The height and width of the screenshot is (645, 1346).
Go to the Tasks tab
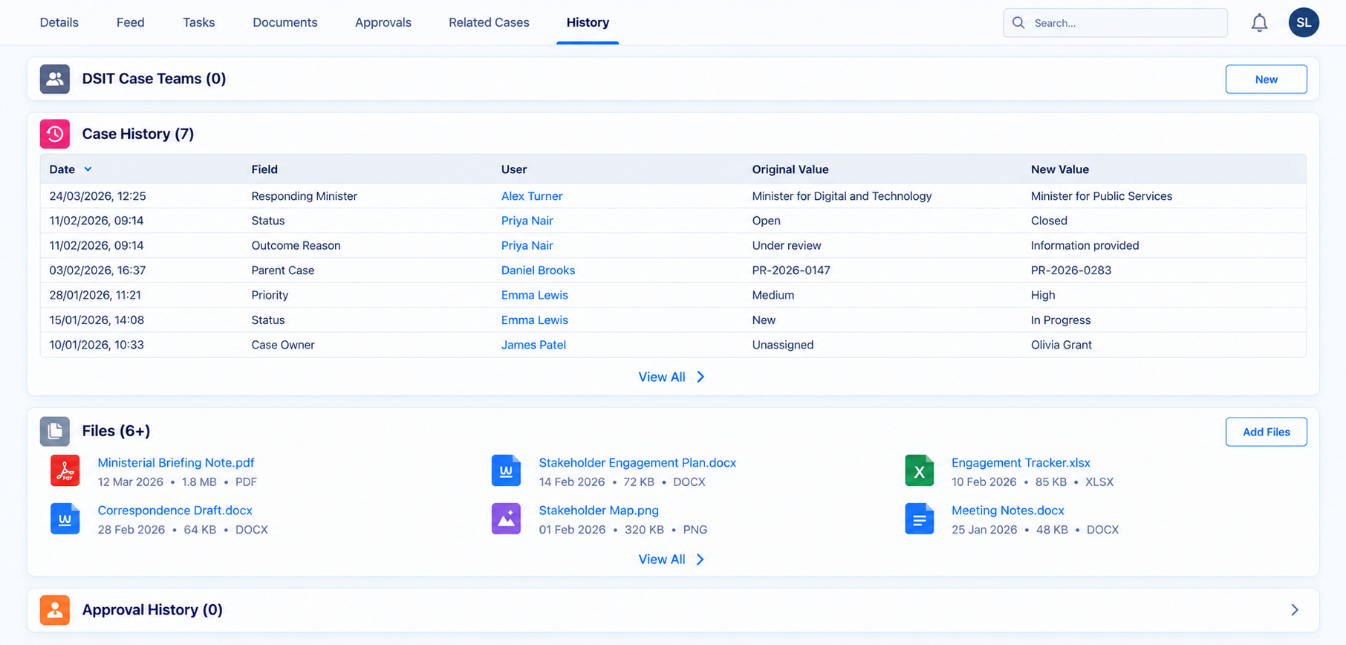tap(198, 22)
